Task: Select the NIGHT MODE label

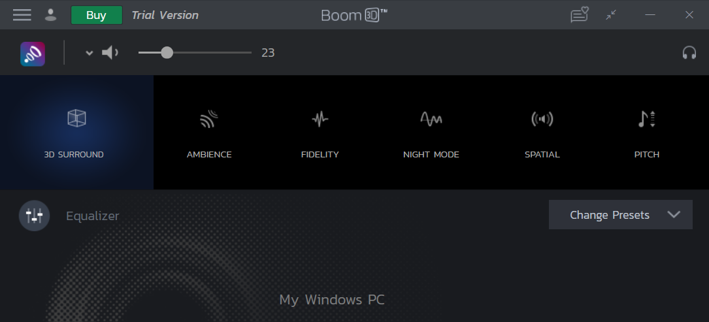Action: click(431, 155)
